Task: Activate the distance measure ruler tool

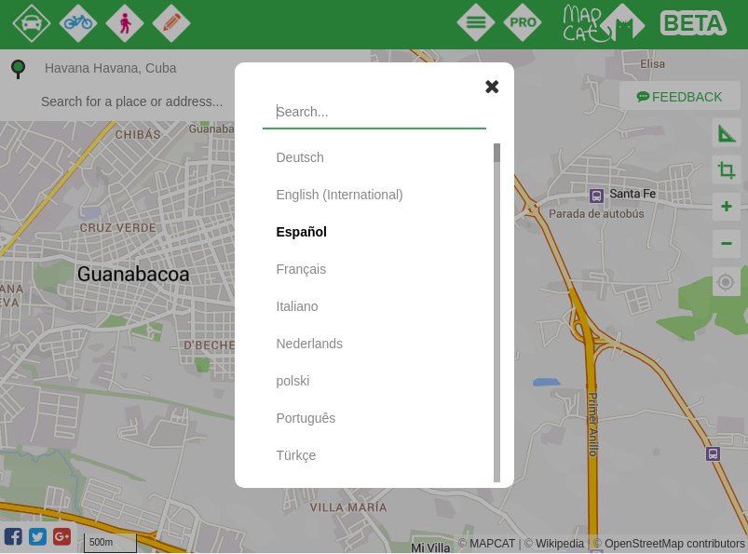Action: pos(727,133)
